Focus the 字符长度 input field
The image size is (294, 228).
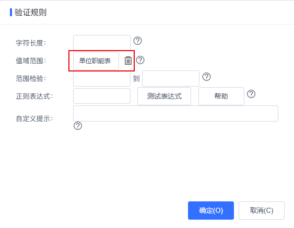point(102,43)
